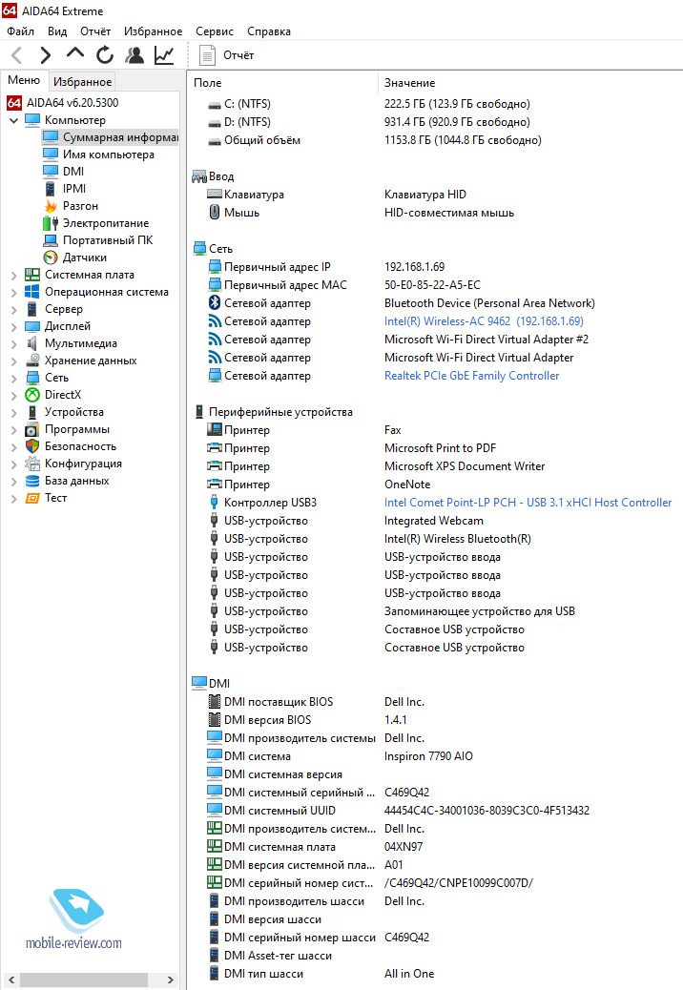Expand the Операционная система node
This screenshot has width=683, height=990.
14,293
